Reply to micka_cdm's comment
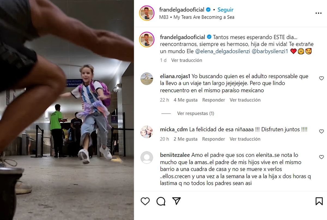 tap(213, 139)
